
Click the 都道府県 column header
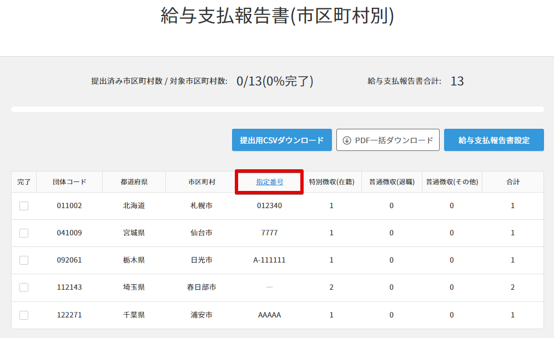click(x=134, y=182)
